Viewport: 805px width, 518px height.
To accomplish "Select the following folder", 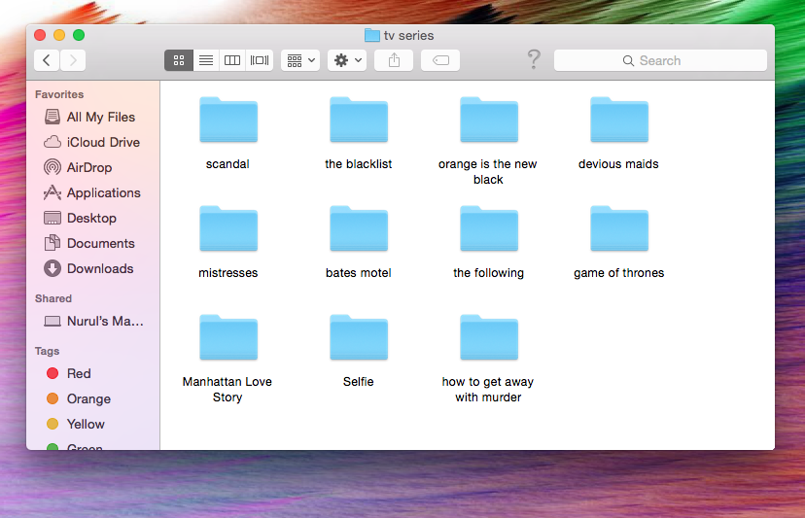I will [489, 228].
